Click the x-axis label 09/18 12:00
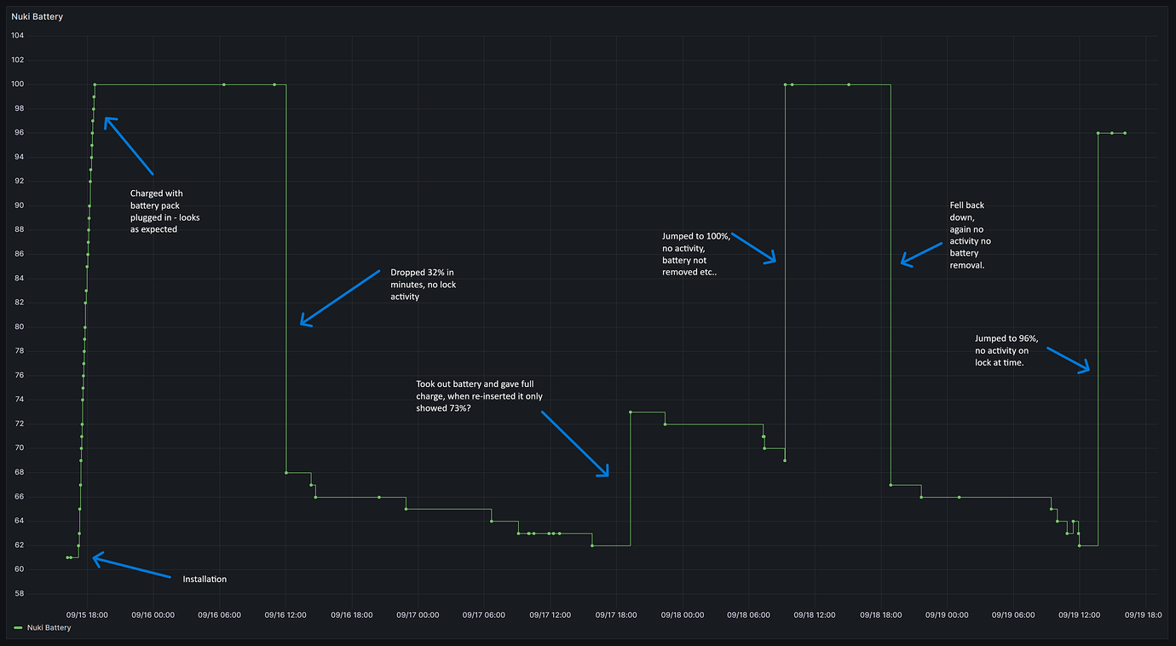Screen dimensions: 1176x646 (814, 614)
